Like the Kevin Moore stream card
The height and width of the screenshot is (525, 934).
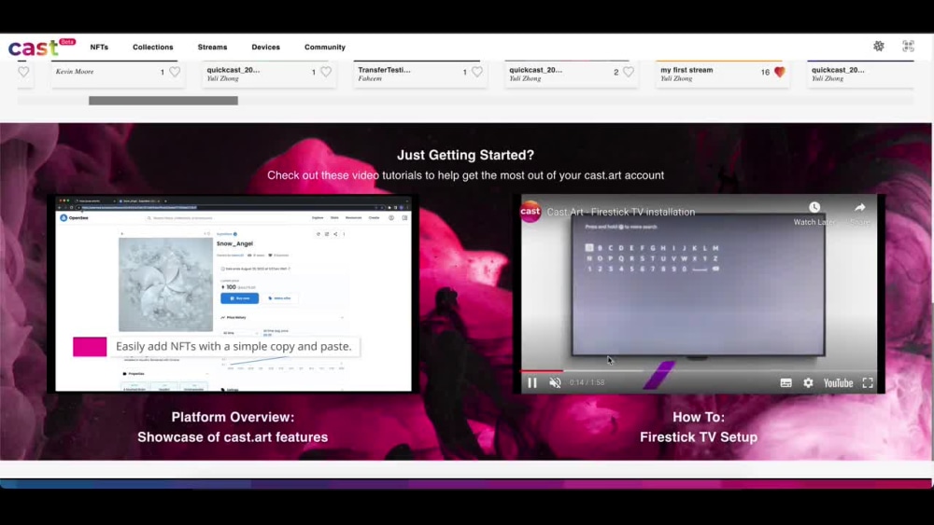pos(175,72)
